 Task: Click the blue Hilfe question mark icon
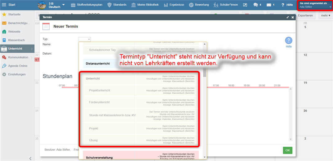coord(289,41)
